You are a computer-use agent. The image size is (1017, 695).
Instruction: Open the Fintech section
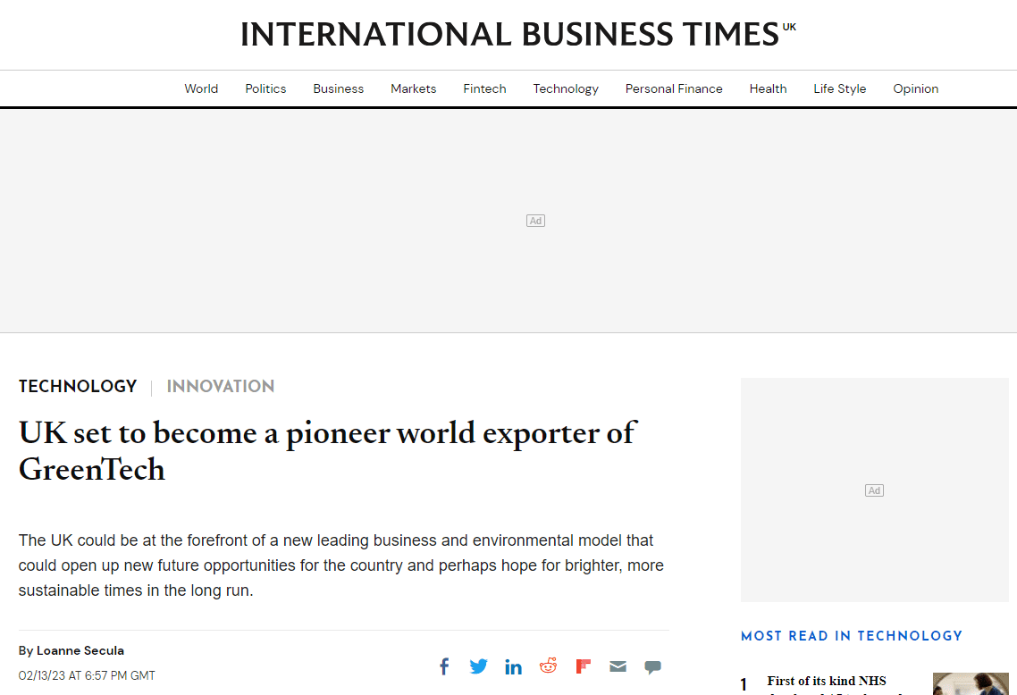click(x=484, y=88)
